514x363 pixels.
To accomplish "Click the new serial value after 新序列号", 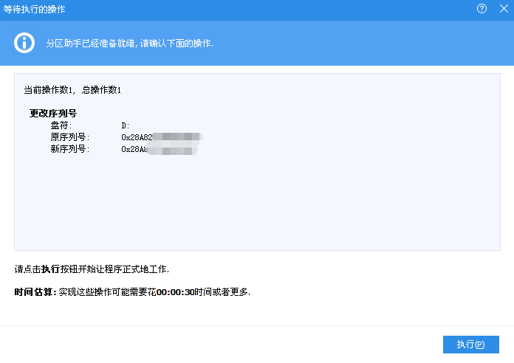I will pyautogui.click(x=160, y=149).
